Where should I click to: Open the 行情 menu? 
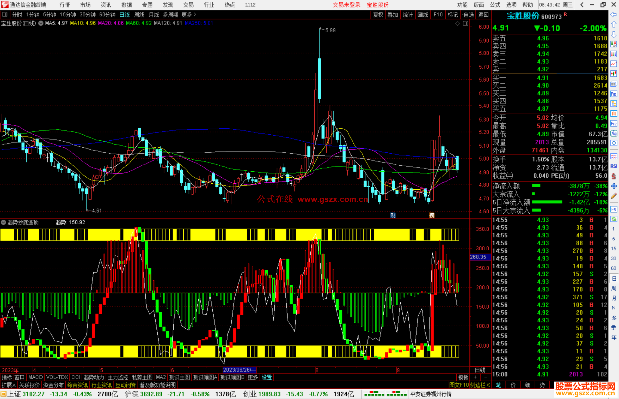click(65, 5)
